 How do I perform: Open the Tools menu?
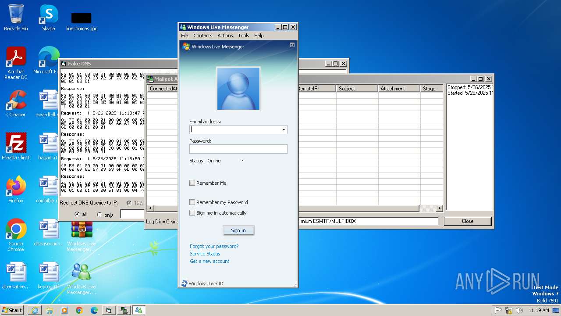click(x=244, y=36)
